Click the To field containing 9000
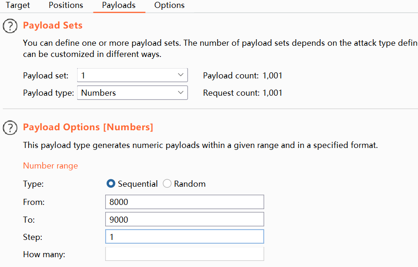The image size is (418, 267). (x=185, y=219)
